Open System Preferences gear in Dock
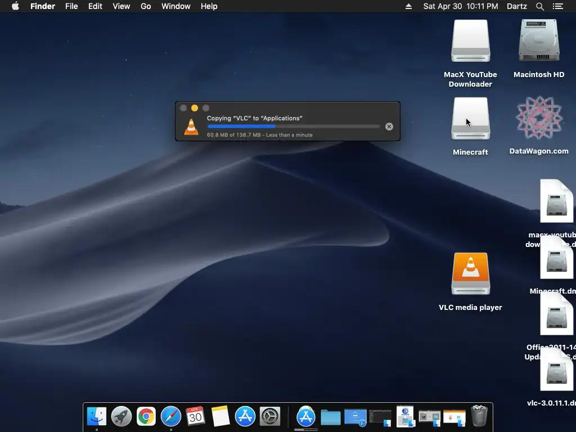Screen dimensions: 576x432 (270, 416)
